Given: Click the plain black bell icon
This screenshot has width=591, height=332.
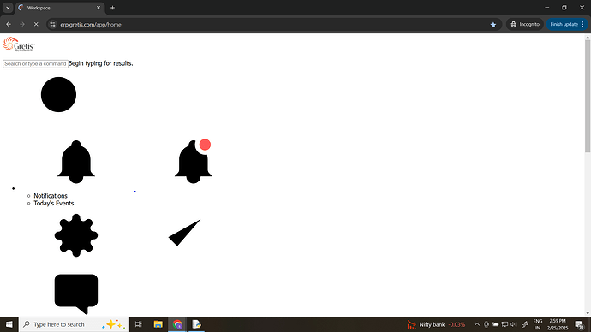Looking at the screenshot, I should [x=76, y=162].
